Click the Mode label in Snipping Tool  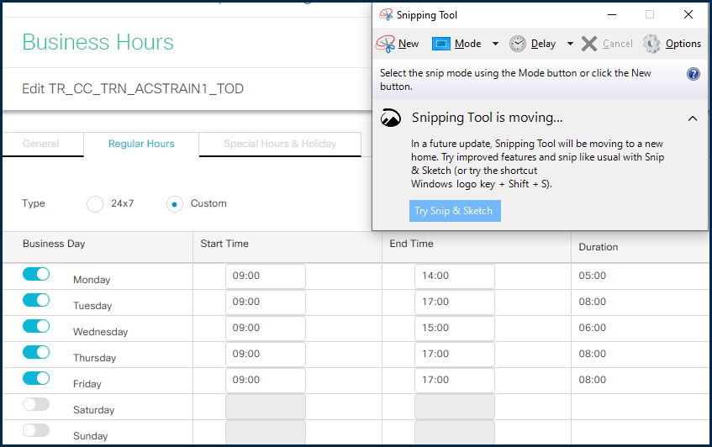pos(467,44)
